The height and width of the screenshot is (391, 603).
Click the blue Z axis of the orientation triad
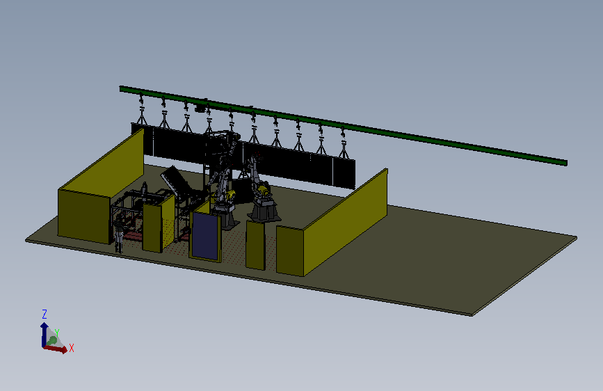tap(44, 334)
